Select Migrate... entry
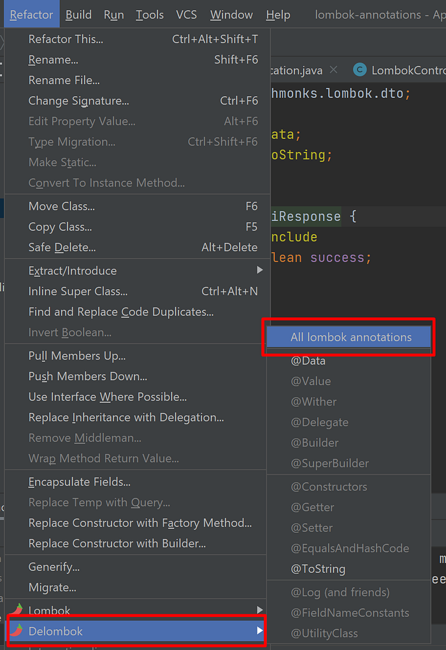This screenshot has width=446, height=650. (135, 588)
